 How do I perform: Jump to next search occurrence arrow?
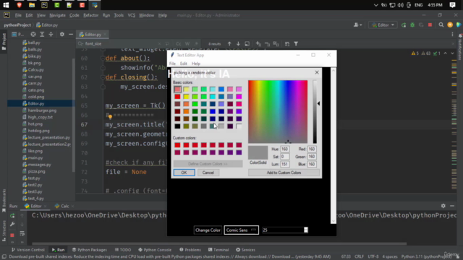(238, 43)
